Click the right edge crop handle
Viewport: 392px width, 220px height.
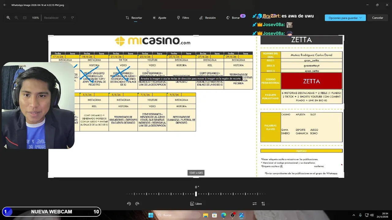coord(344,106)
